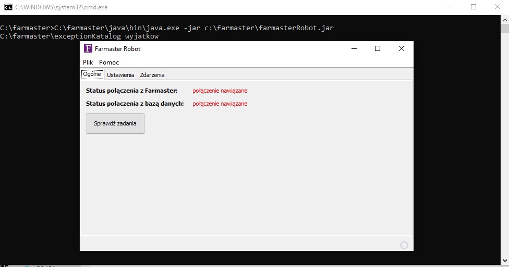The width and height of the screenshot is (509, 267).
Task: Click the cmd.exe title bar icon
Action: click(x=8, y=7)
